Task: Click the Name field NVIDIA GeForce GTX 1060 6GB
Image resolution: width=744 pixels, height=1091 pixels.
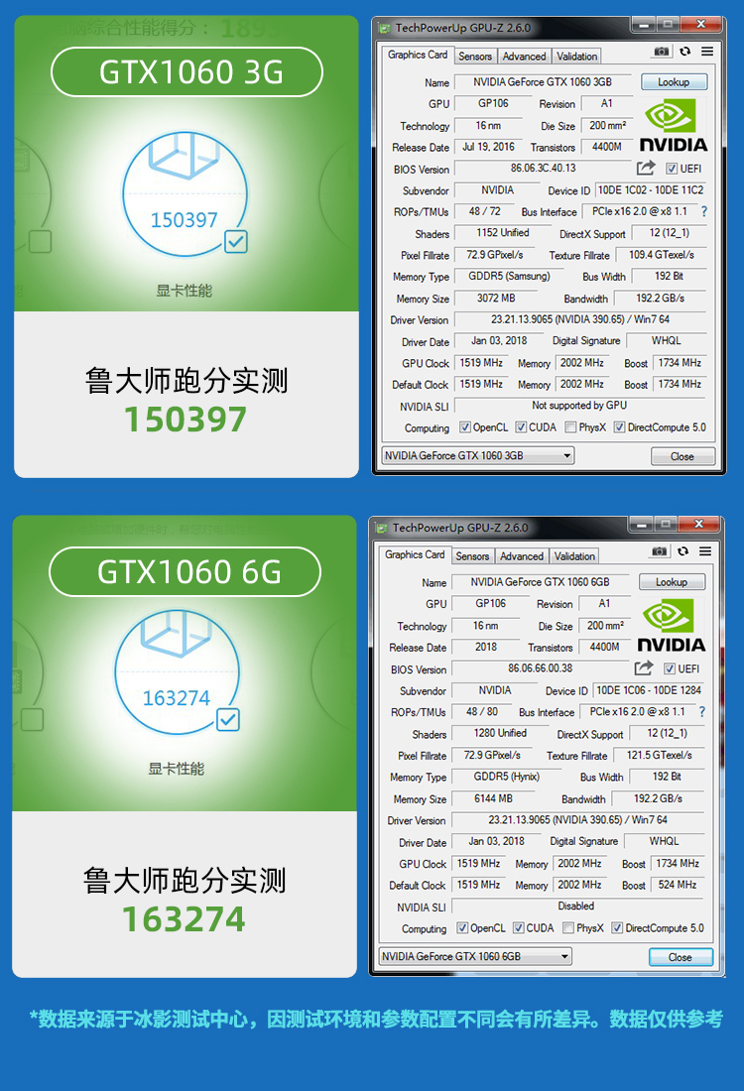Action: [540, 582]
